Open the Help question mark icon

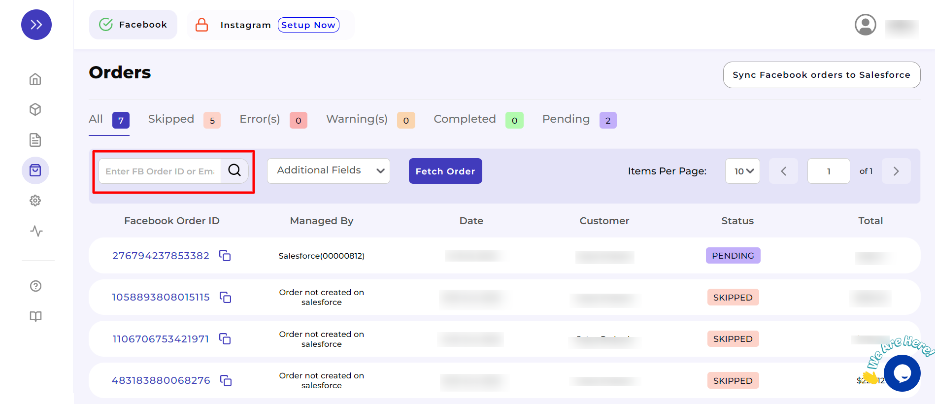tap(35, 286)
